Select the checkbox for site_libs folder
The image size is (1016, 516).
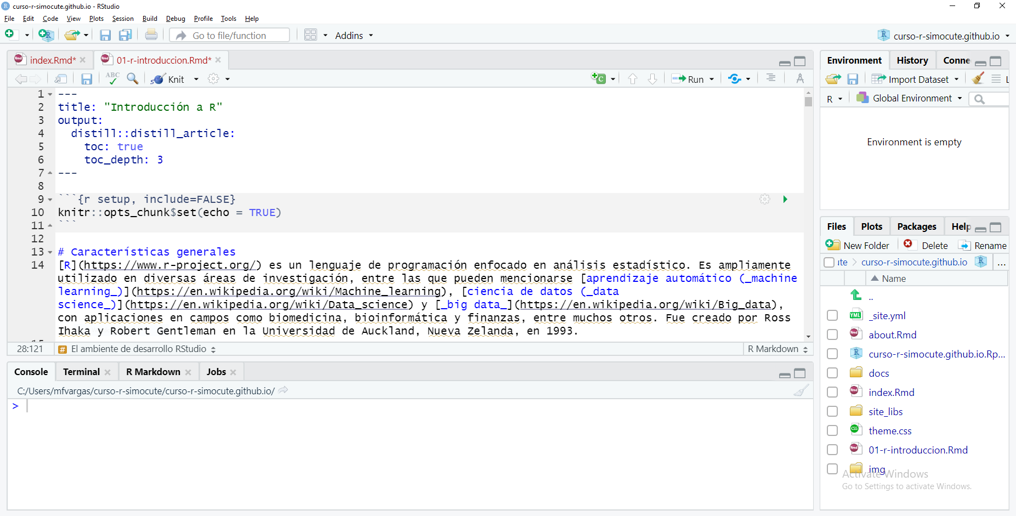click(832, 411)
